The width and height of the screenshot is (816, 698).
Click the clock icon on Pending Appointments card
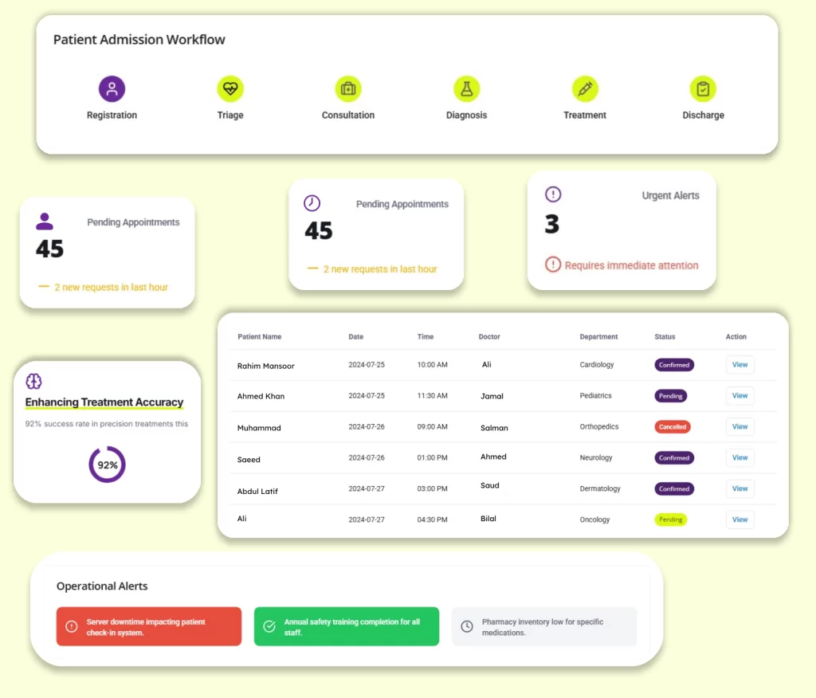pos(312,203)
